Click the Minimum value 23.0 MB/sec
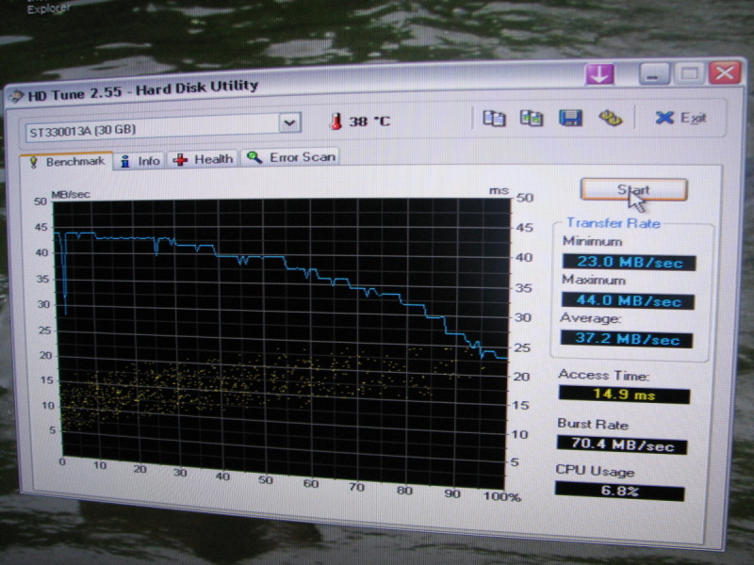 (x=630, y=263)
